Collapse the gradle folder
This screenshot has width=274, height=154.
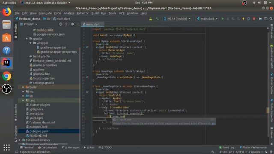point(27,38)
